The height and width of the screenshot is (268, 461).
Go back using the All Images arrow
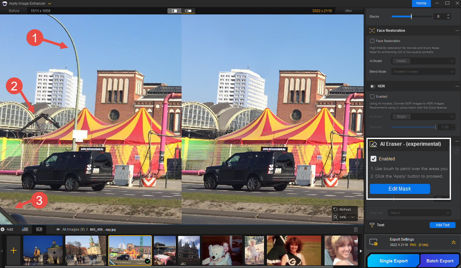click(58, 229)
